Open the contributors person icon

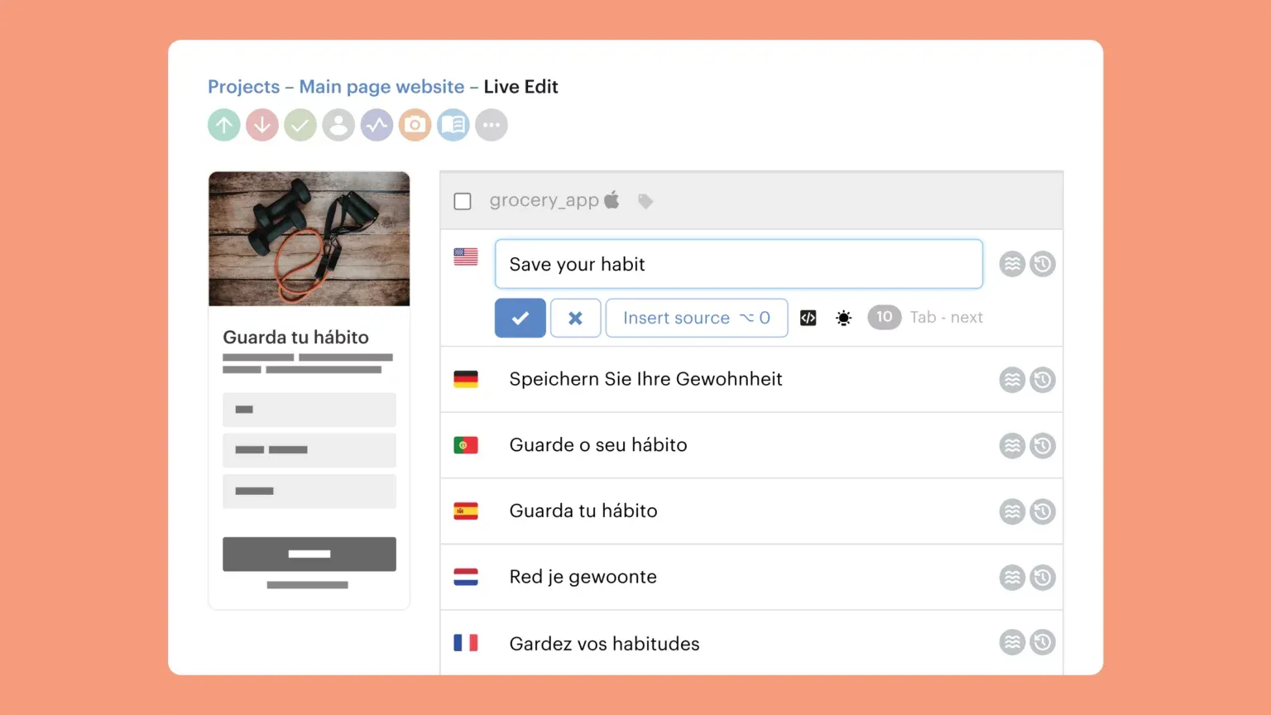coord(338,125)
